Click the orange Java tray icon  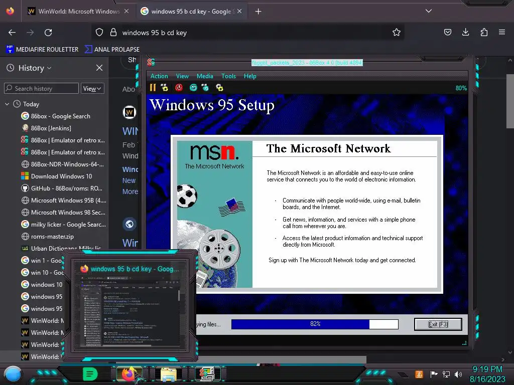point(419,374)
